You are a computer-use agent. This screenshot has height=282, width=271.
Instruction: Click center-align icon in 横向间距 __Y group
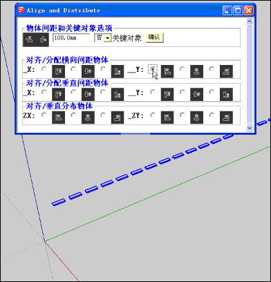(196, 71)
